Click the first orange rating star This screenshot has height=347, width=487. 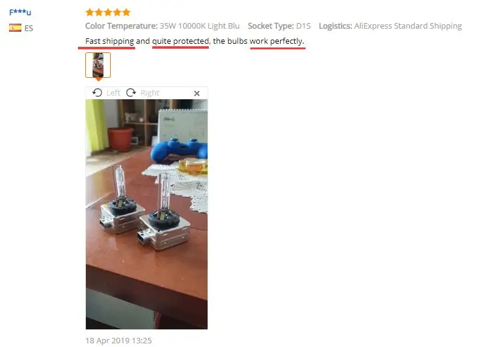click(x=89, y=12)
